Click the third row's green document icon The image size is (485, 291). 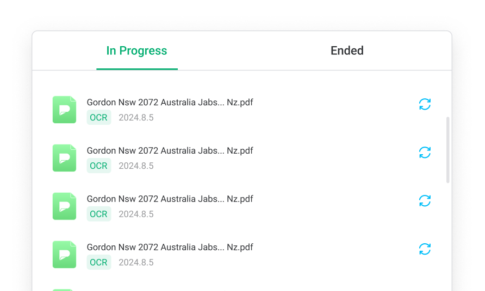click(x=64, y=206)
